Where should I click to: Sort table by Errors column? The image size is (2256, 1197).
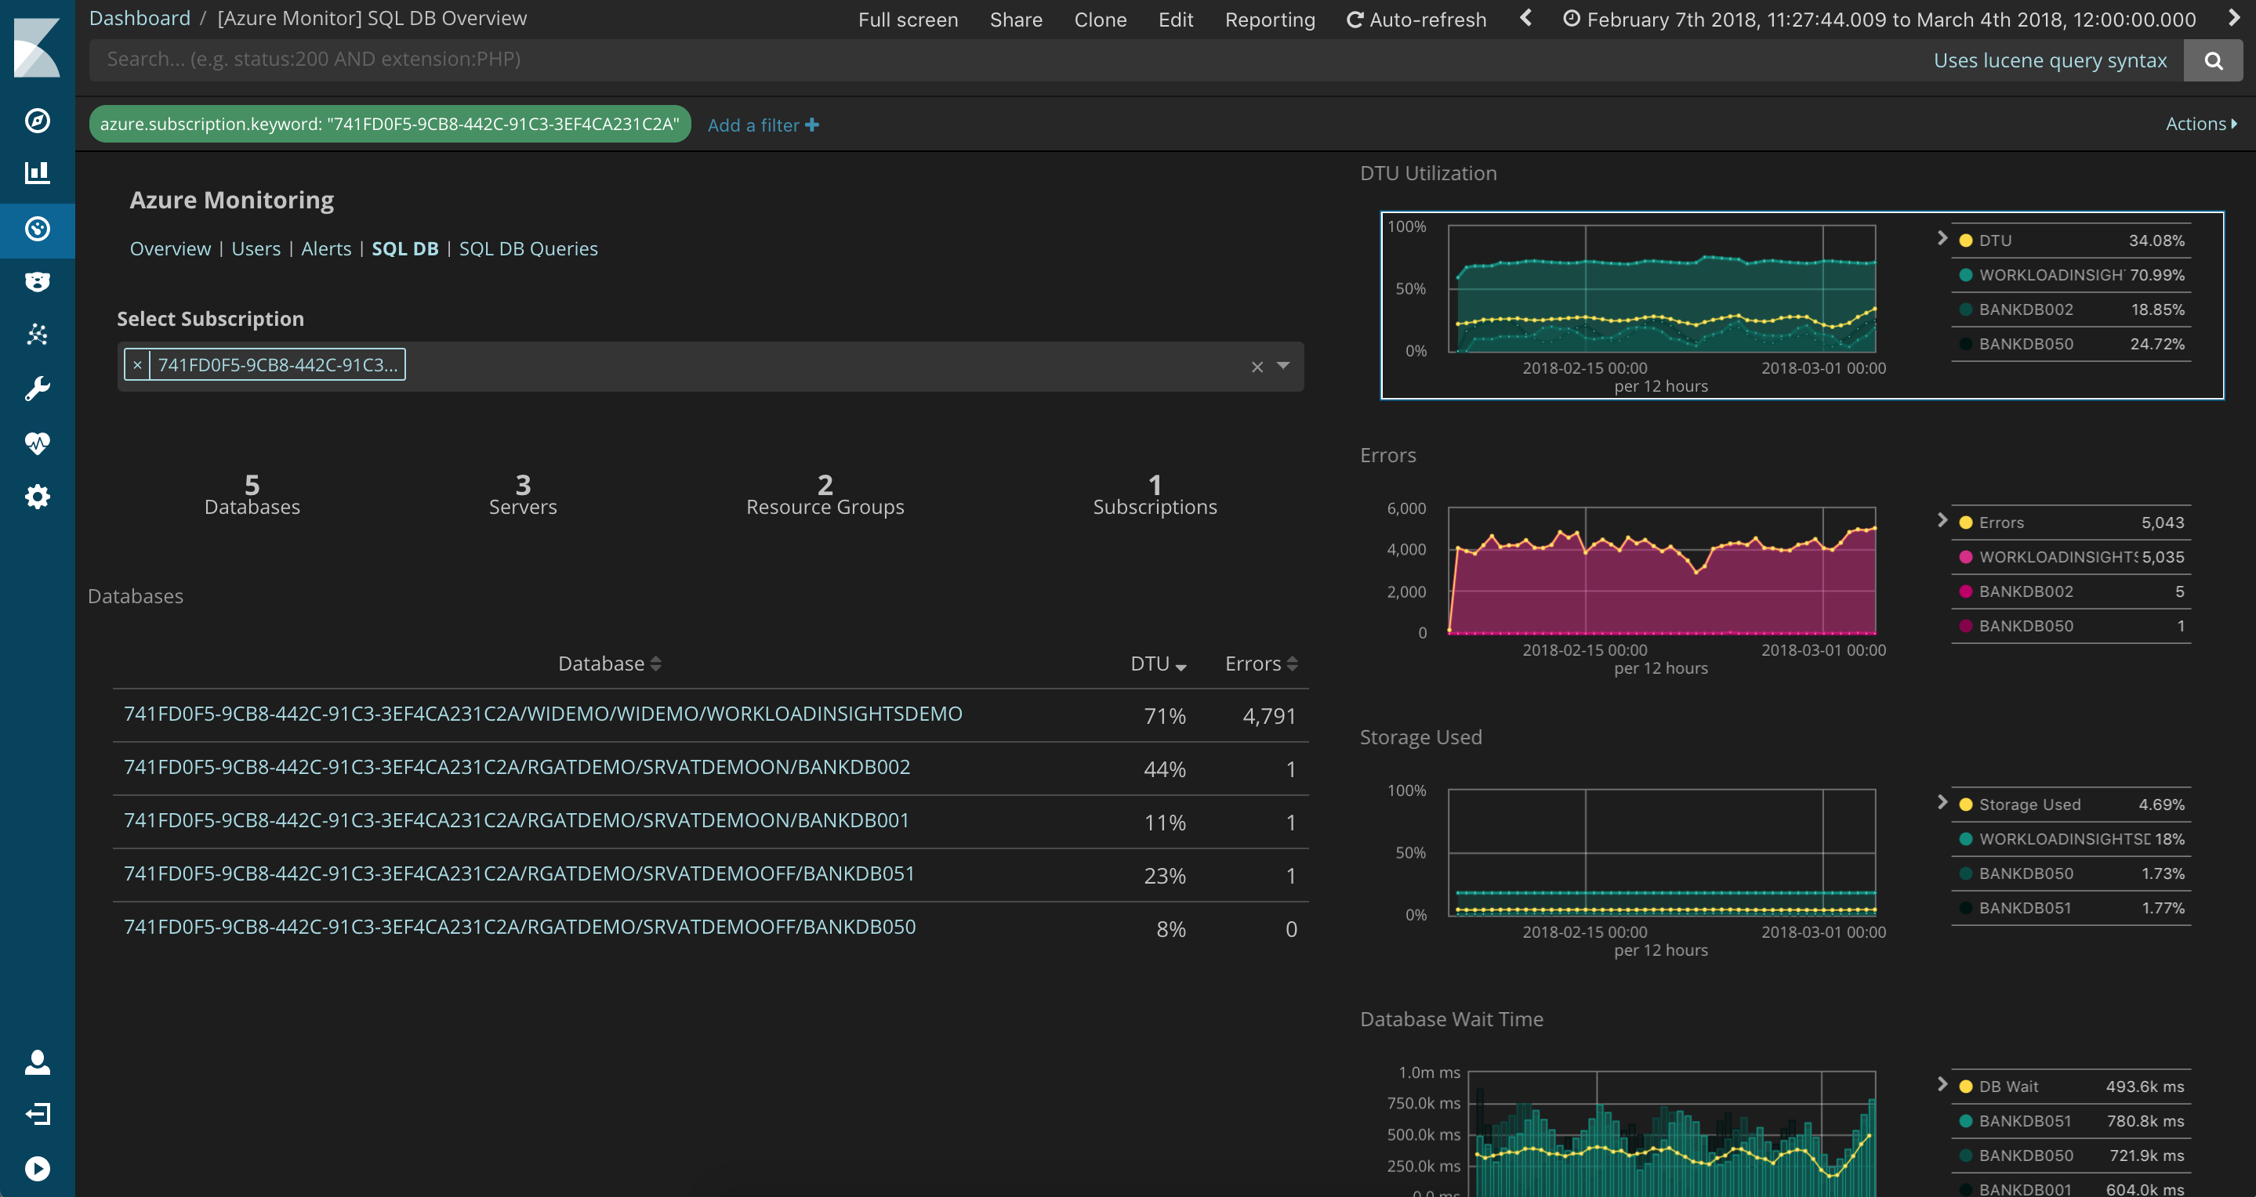pyautogui.click(x=1261, y=664)
